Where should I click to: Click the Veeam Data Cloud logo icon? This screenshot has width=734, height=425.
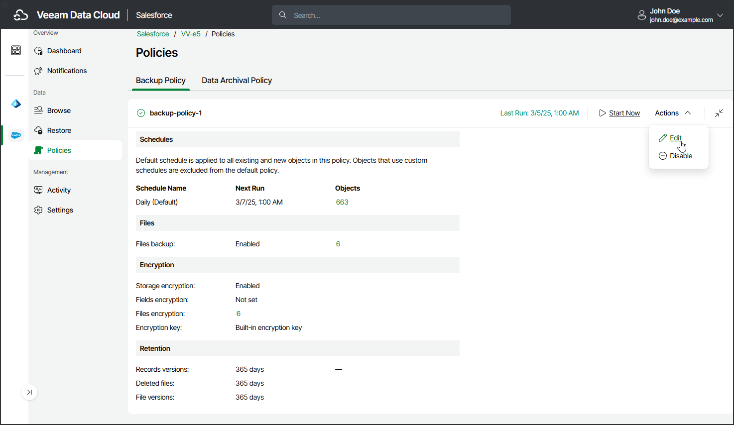click(x=21, y=15)
